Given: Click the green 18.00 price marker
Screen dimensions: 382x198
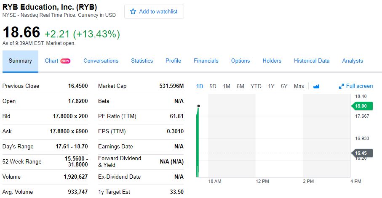Looking at the screenshot, I should [x=361, y=106].
